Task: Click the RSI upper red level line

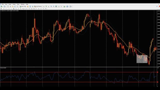Action: [78, 72]
